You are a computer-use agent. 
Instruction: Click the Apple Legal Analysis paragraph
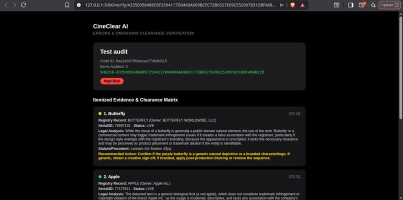pos(199,196)
